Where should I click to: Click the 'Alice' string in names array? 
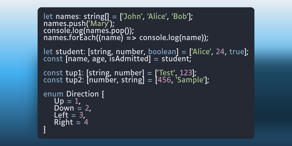click(x=157, y=16)
